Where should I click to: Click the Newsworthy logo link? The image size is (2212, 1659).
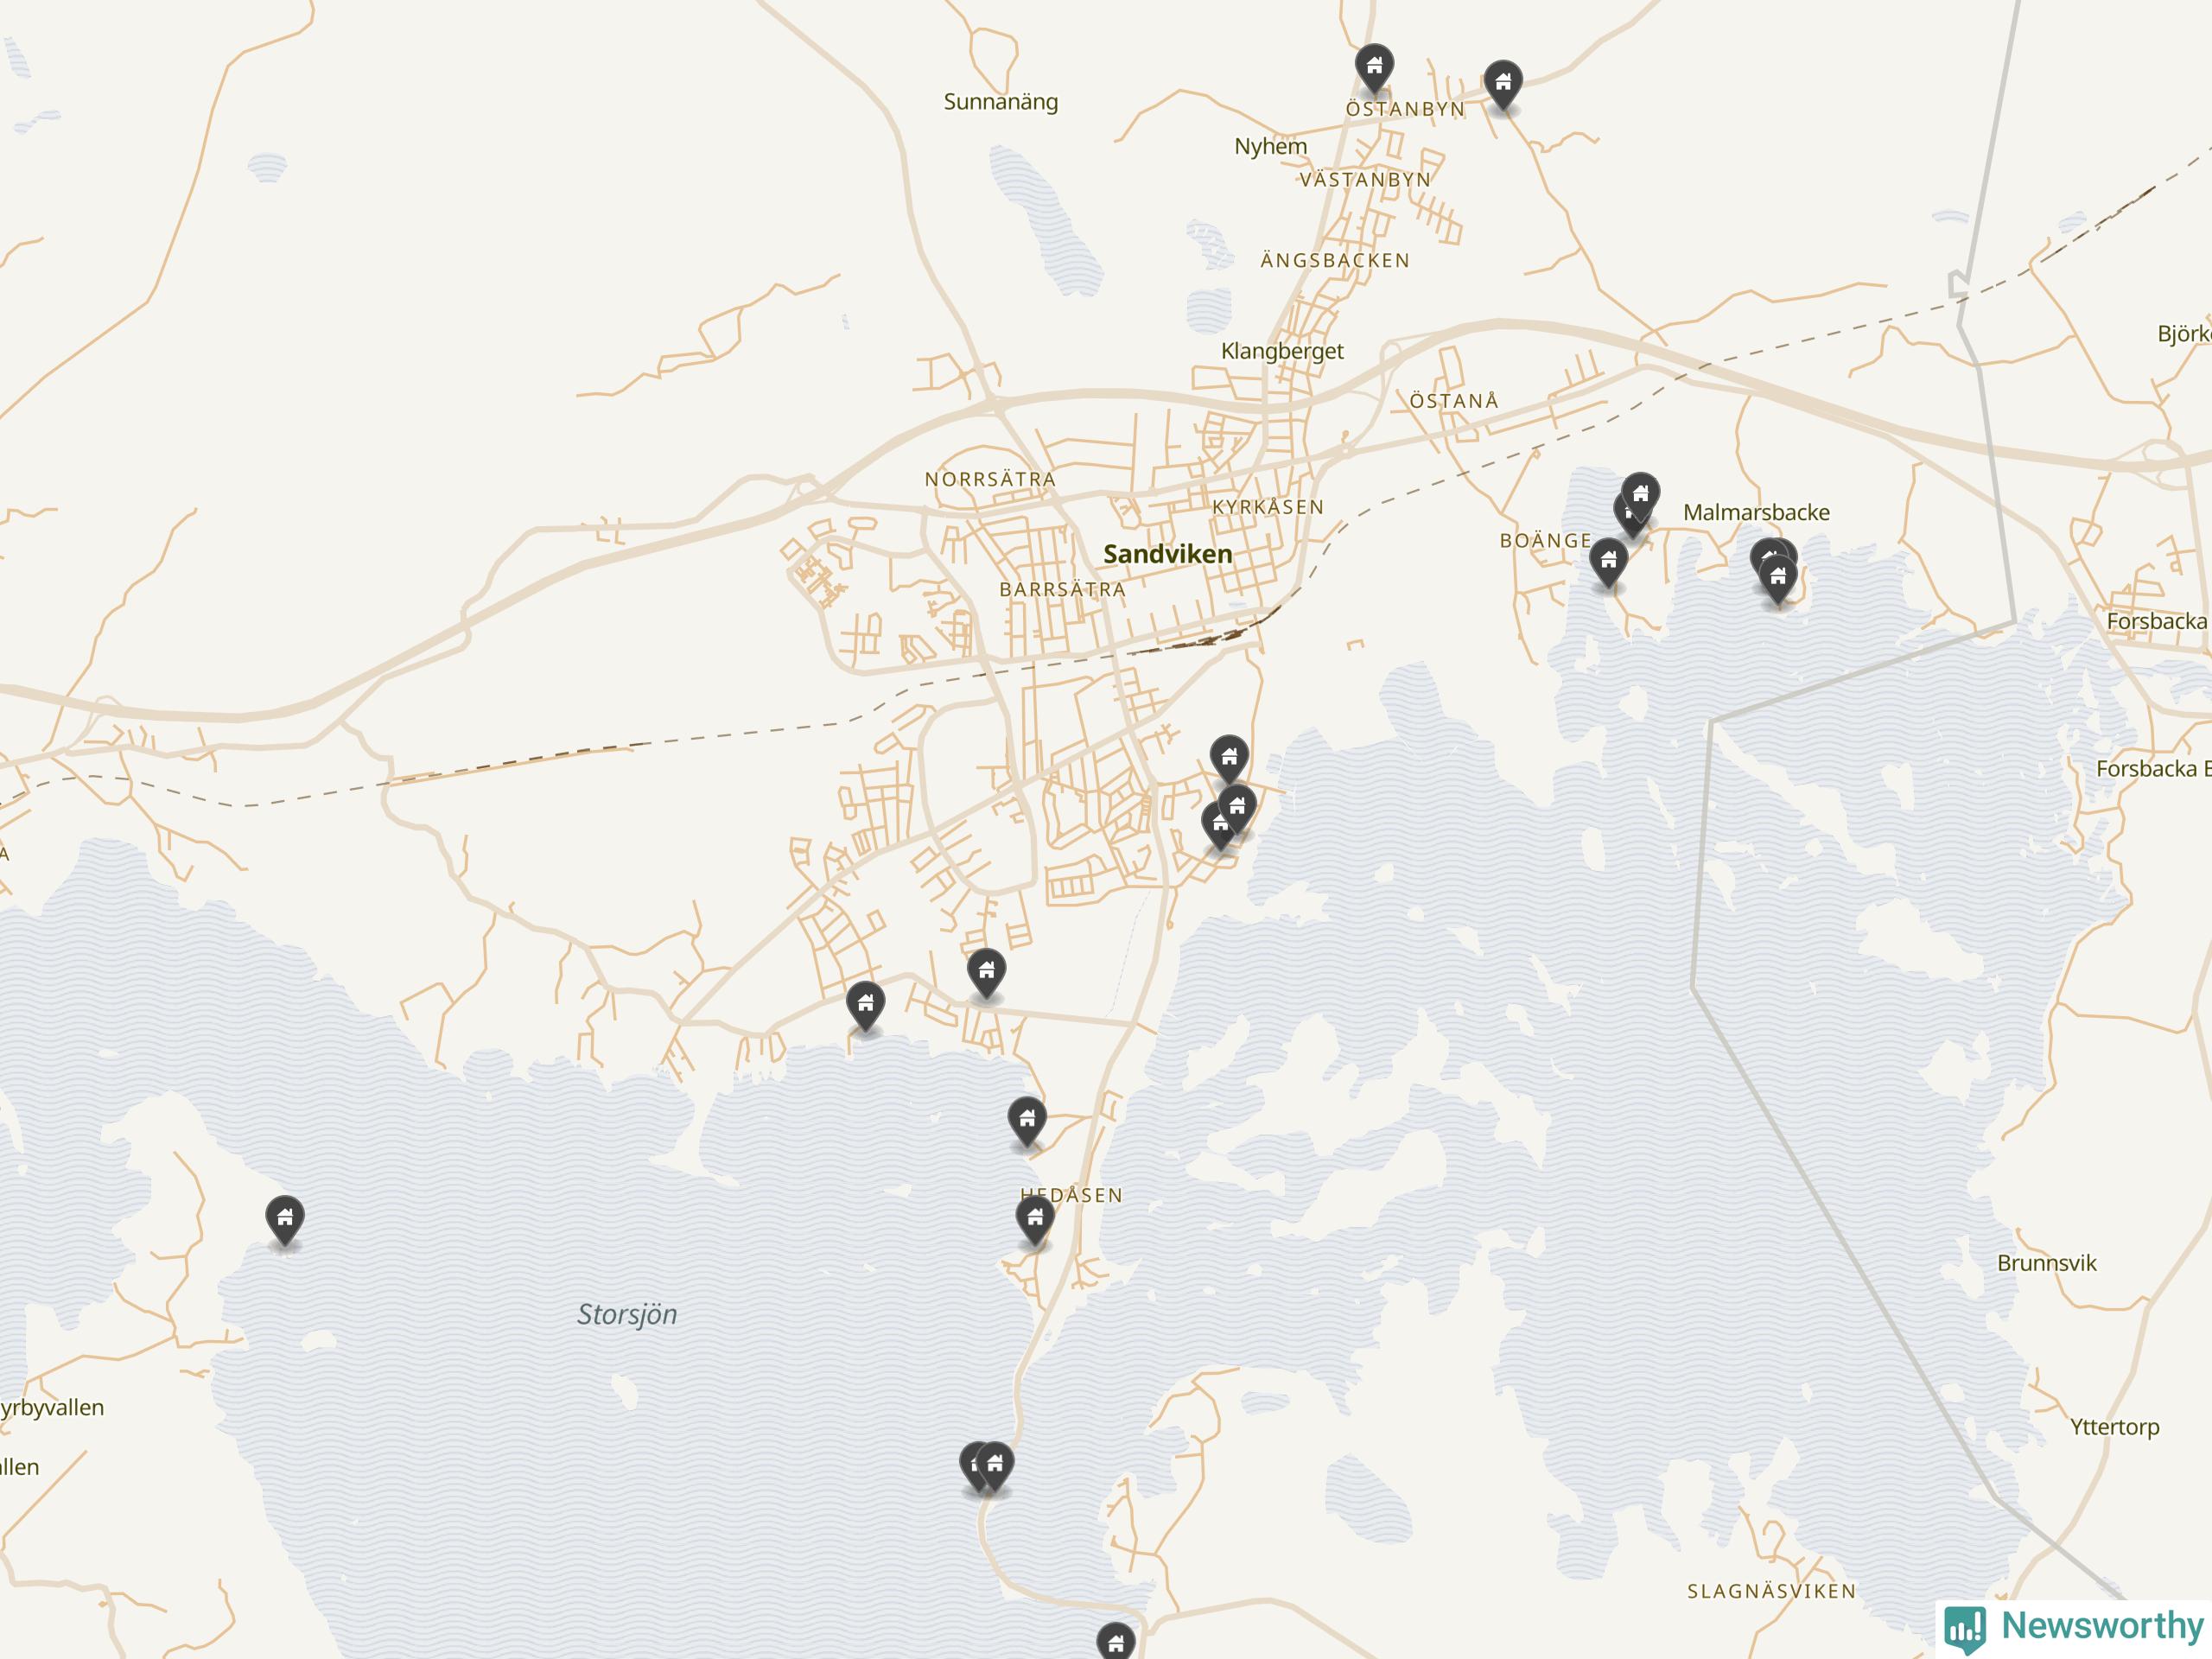coord(2073,1626)
